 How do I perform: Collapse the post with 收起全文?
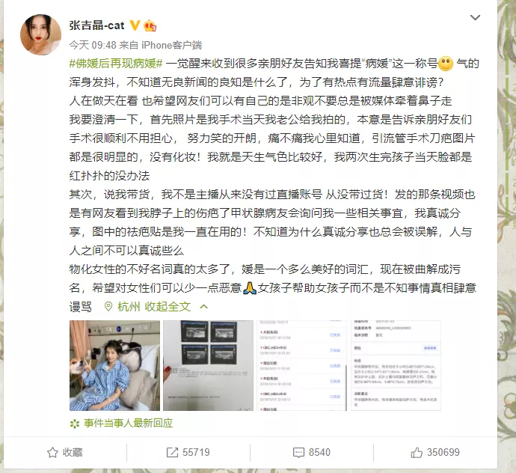[168, 307]
